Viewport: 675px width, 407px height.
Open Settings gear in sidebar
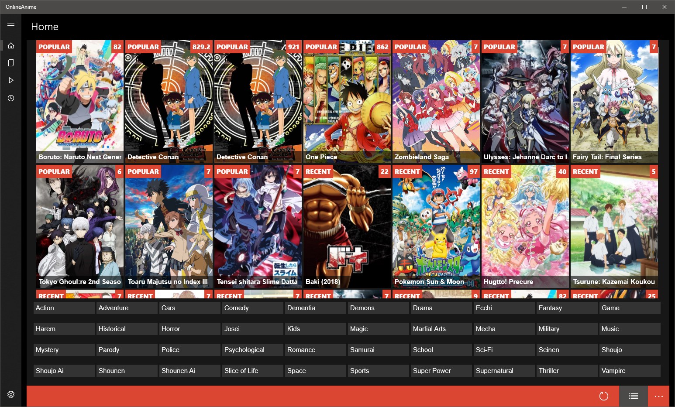coord(11,394)
